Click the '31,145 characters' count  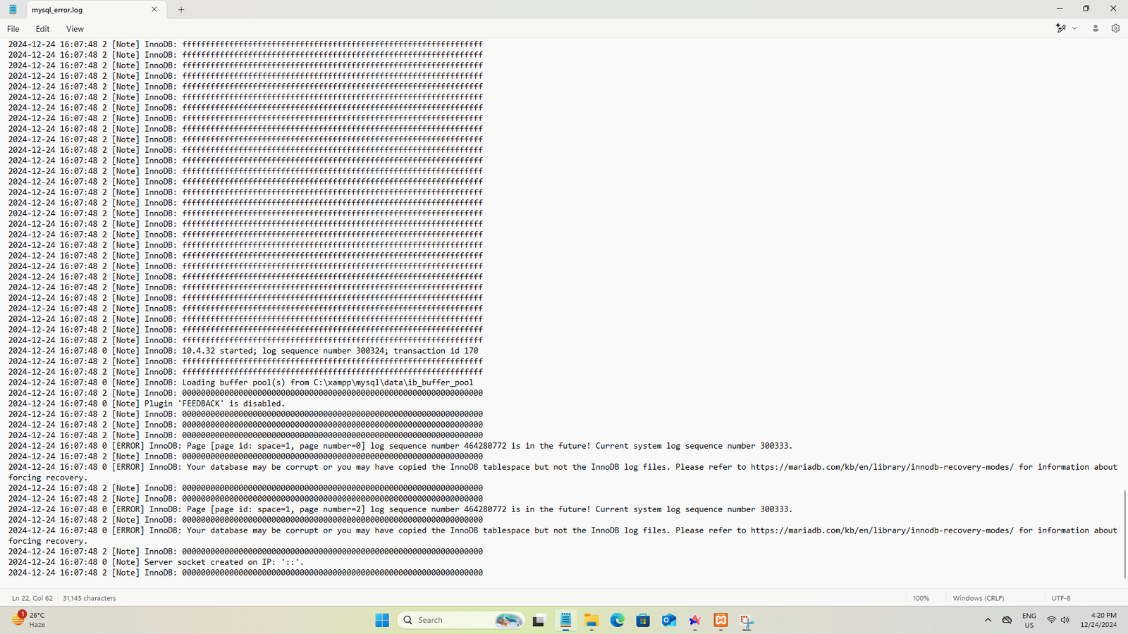(90, 598)
